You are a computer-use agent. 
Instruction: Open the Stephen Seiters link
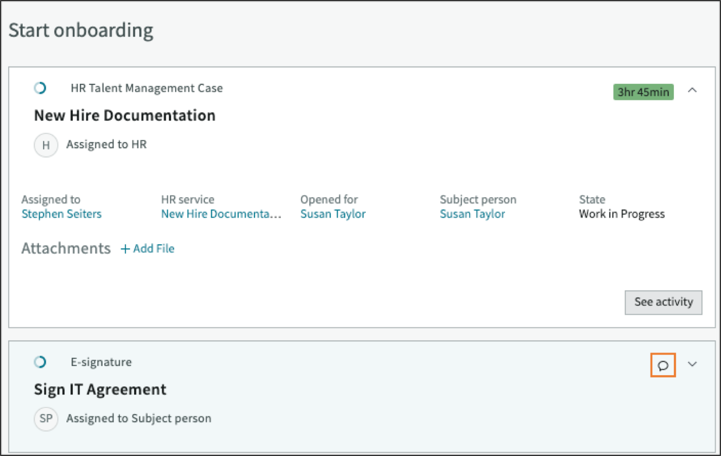62,214
